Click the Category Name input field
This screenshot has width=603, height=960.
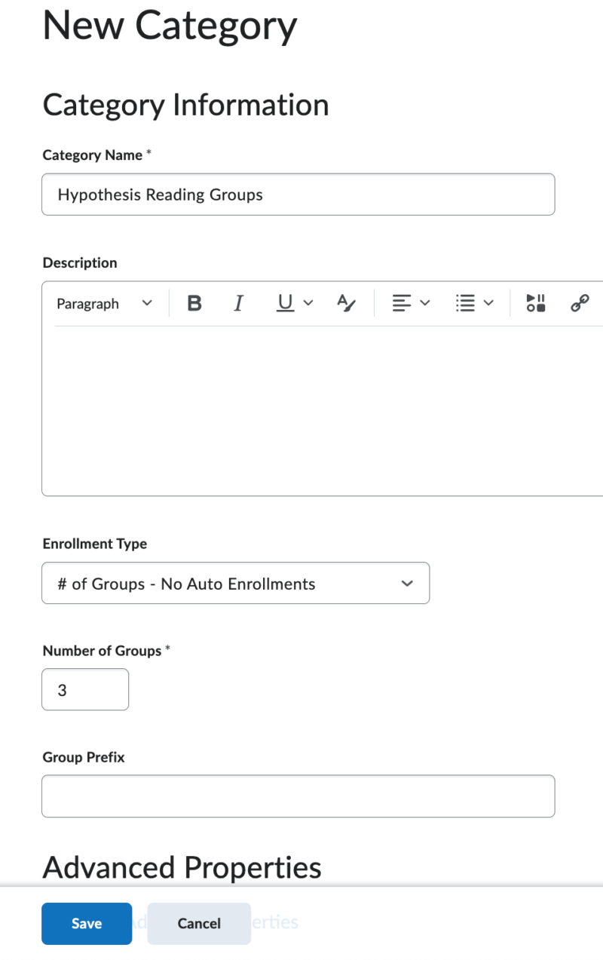[298, 194]
